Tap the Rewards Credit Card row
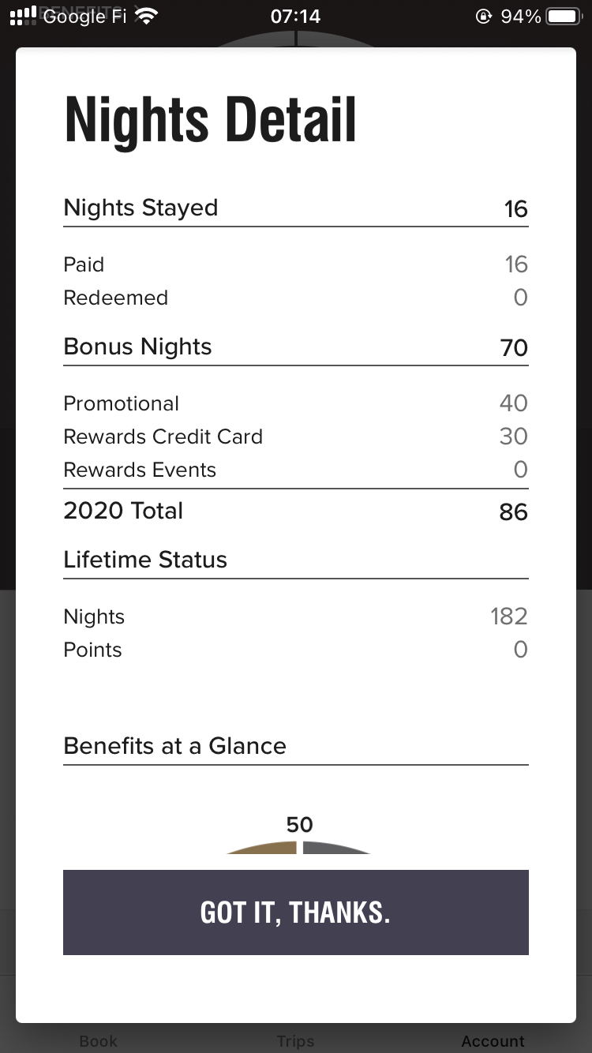Viewport: 592px width, 1053px height. [x=296, y=437]
